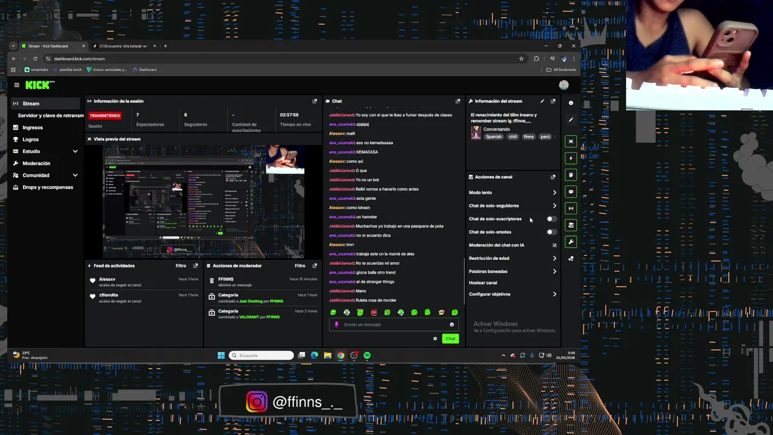Open Moderación del chat con IA external link
The height and width of the screenshot is (435, 773).
coord(554,245)
